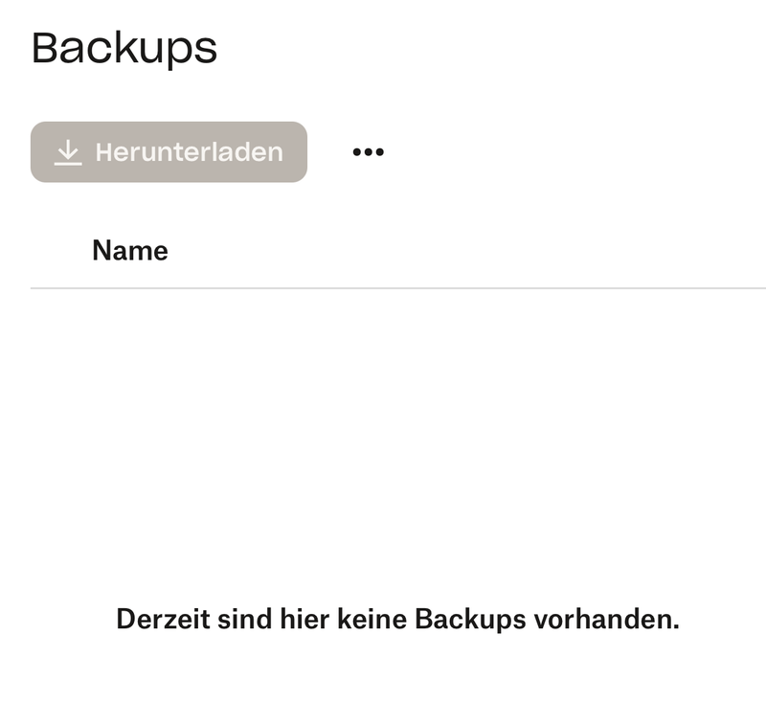Open the three-dot more options menu
The image size is (766, 703).
(368, 152)
